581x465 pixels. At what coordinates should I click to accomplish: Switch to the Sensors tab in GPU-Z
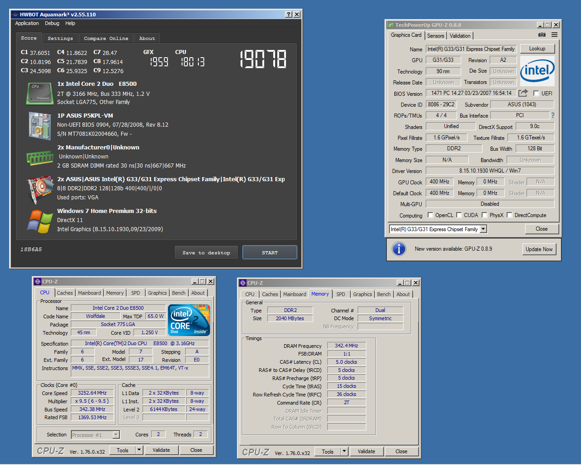pos(436,36)
